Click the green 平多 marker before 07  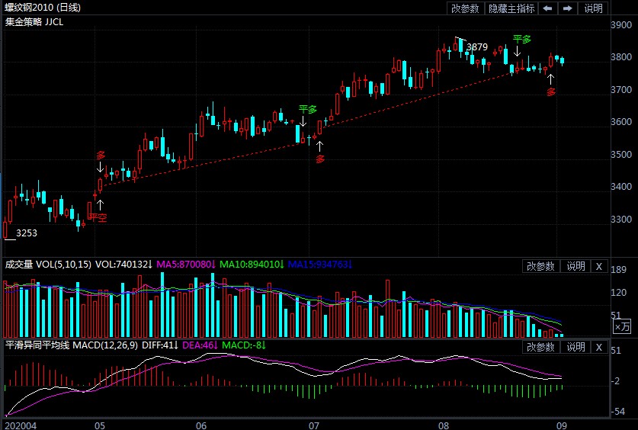307,110
